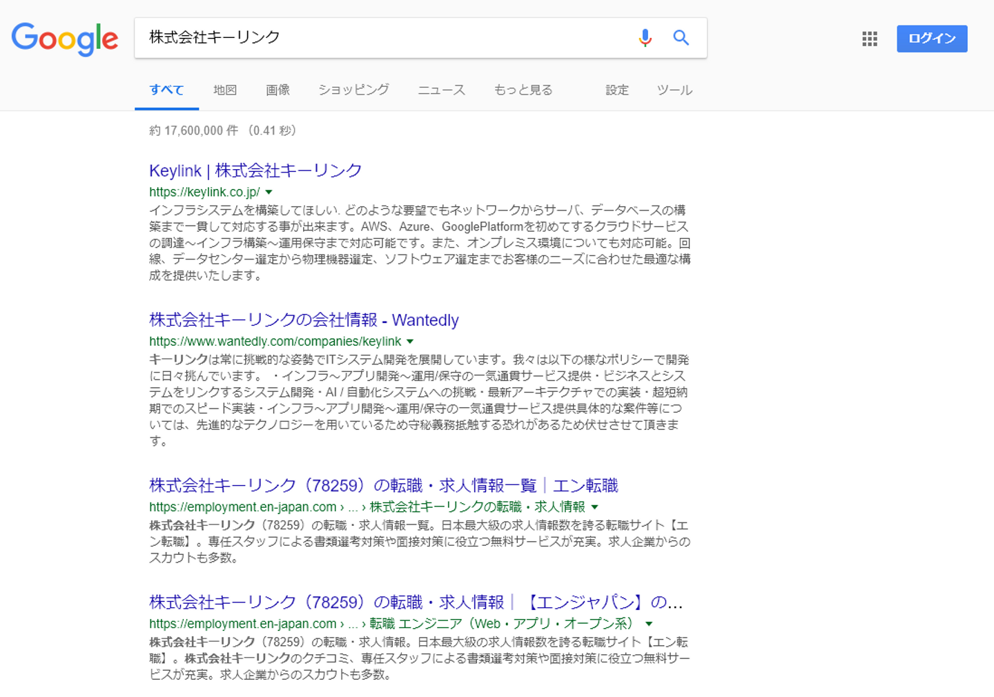Open the ツール options
Screen dimensions: 994x697
point(674,90)
